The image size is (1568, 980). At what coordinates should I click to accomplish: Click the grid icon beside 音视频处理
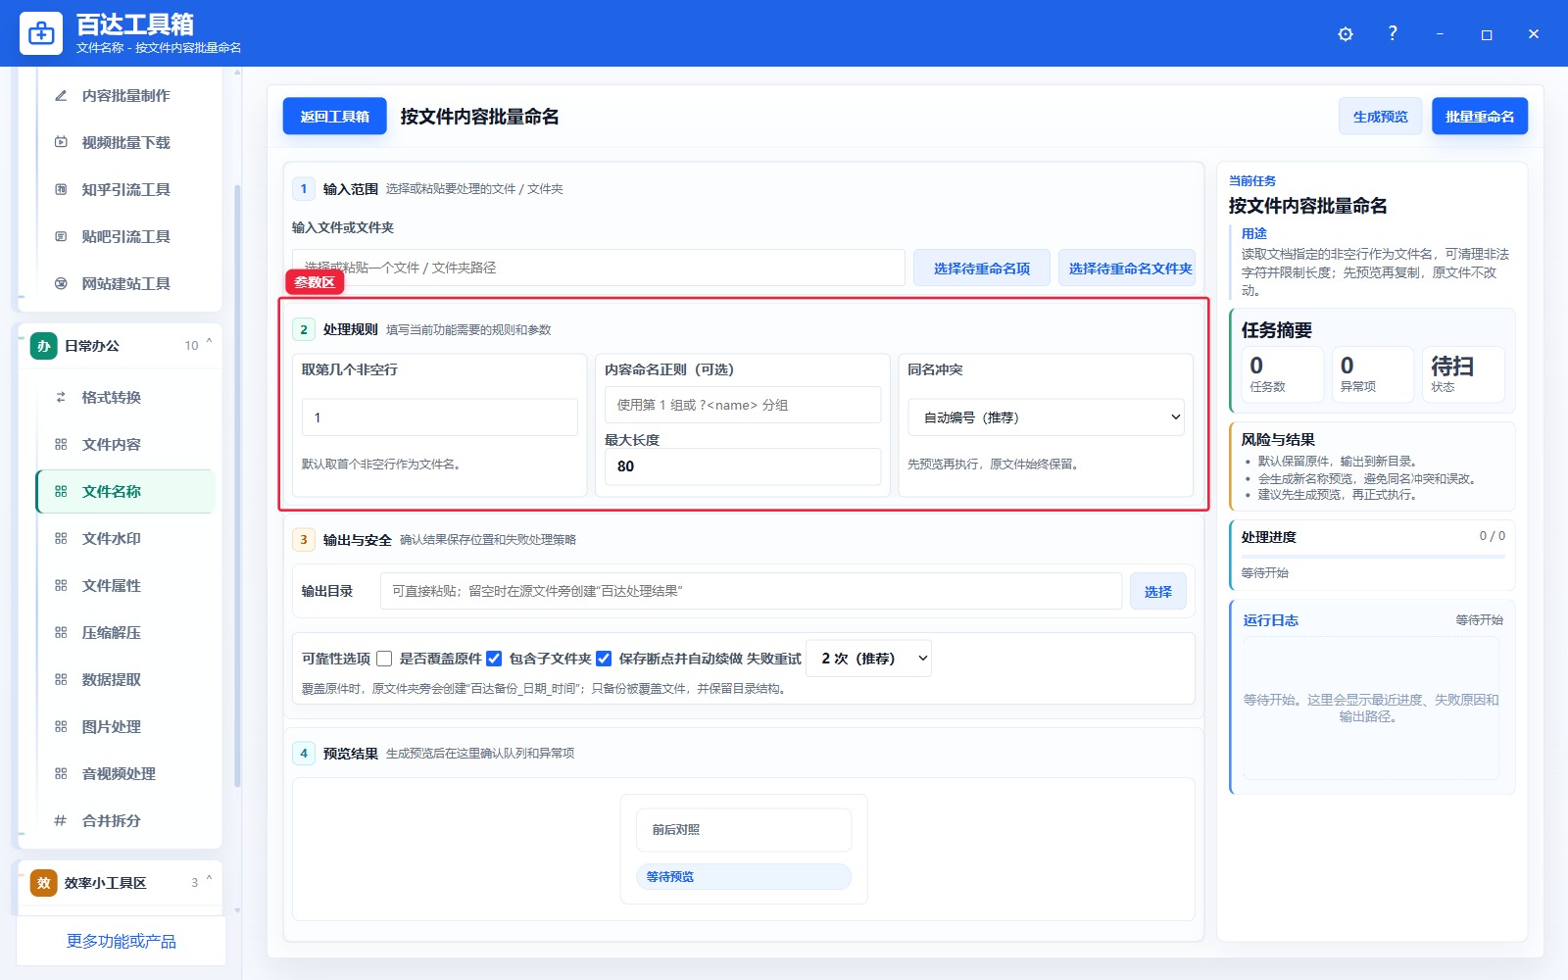point(61,773)
